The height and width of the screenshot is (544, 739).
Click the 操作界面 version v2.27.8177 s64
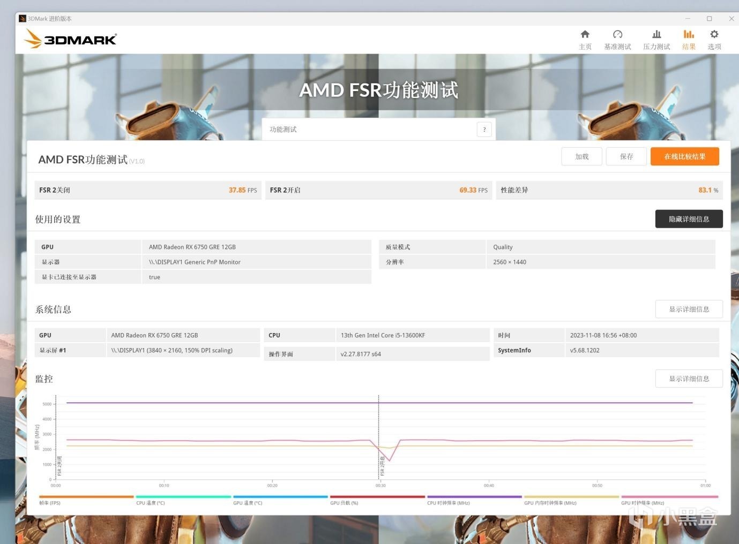coord(361,354)
